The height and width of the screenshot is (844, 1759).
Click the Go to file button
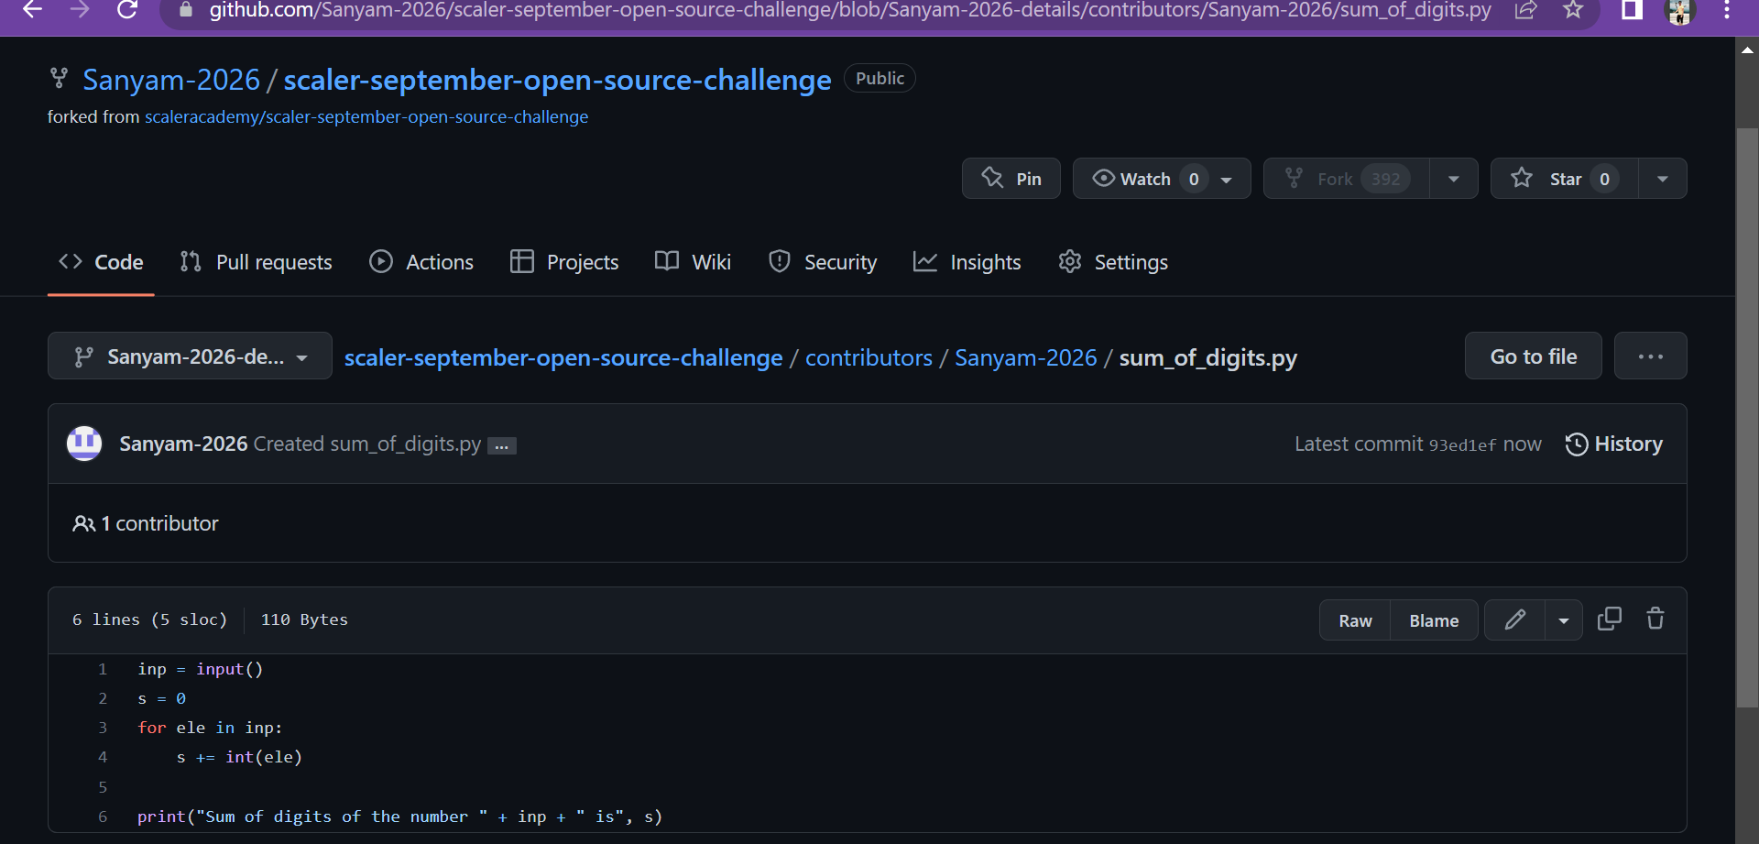tap(1533, 356)
